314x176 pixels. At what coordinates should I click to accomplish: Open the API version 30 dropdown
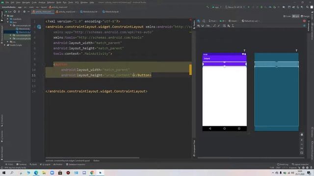pyautogui.click(x=223, y=21)
